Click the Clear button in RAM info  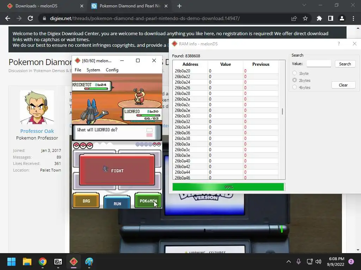[x=343, y=85]
